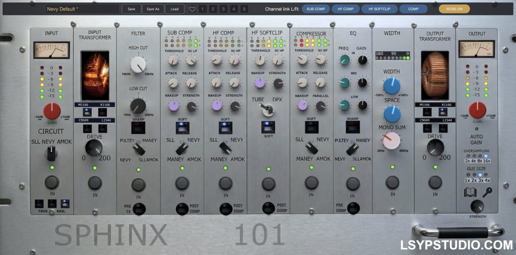Toggle the HF Comp SOFT button

[x=225, y=127]
